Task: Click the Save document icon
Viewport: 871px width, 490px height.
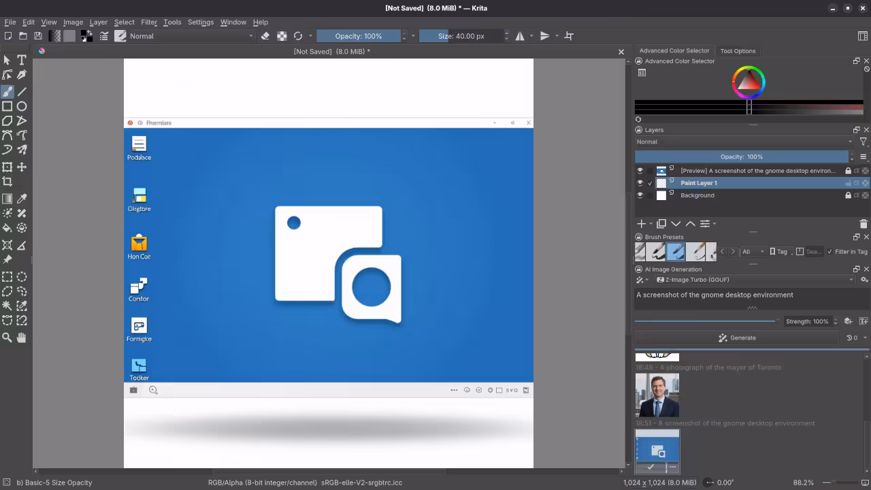Action: pyautogui.click(x=38, y=35)
